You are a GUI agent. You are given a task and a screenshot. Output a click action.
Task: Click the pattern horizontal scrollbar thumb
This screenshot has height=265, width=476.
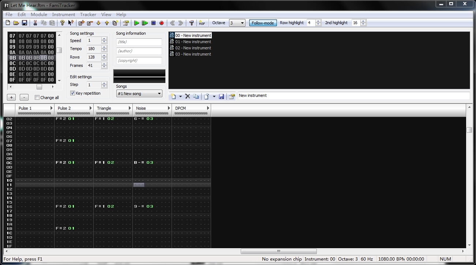tap(279, 251)
